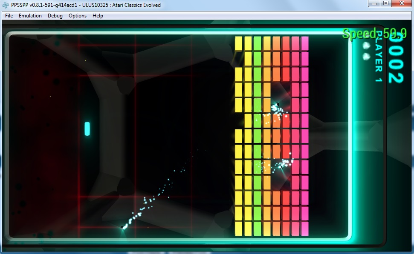Viewport: 414px width, 254px height.
Task: Click the PPSSPP logo in title bar
Action: click(6, 5)
